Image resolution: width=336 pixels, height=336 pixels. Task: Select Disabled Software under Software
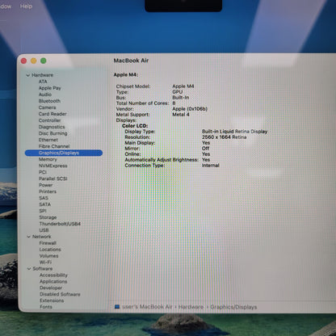click(60, 294)
